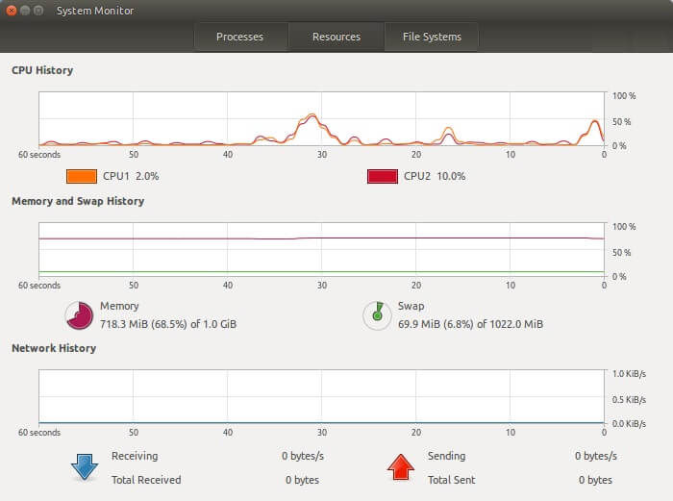Screen dimensions: 673x501
Task: Click the CPU2 10.0% label
Action: coord(435,176)
